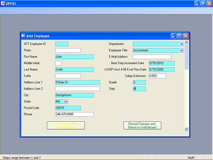
Task: Click the 'Department' label
Action: click(x=116, y=44)
